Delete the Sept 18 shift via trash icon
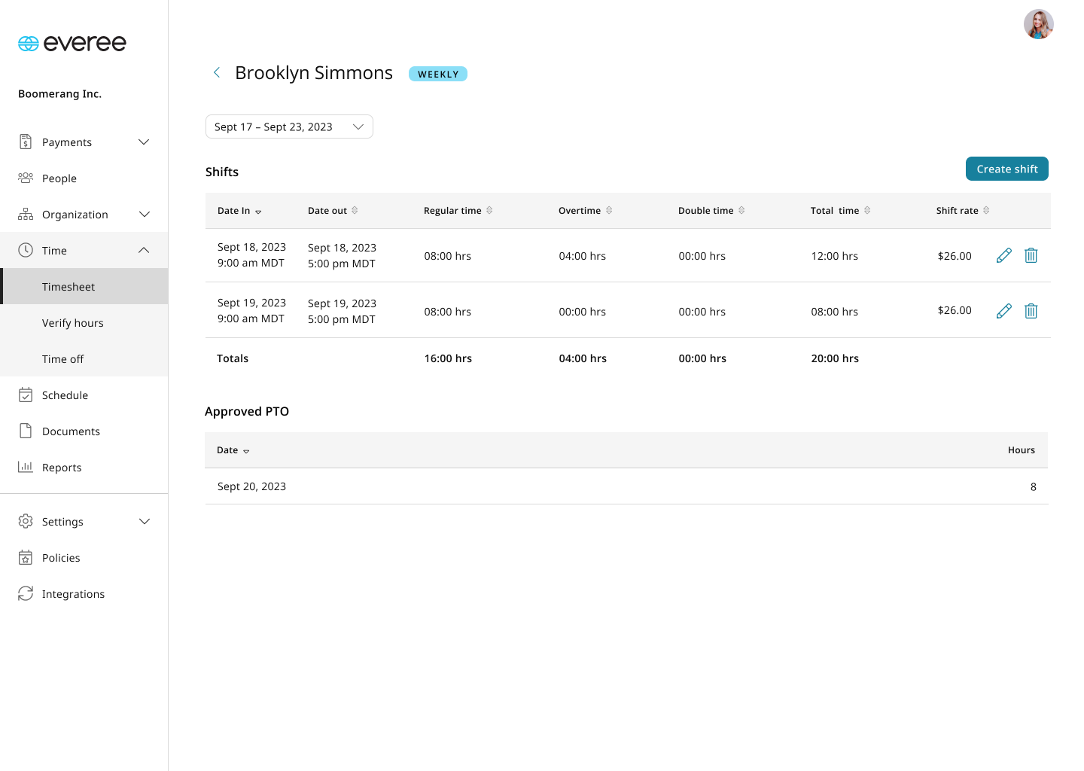1084x771 pixels. pos(1031,256)
